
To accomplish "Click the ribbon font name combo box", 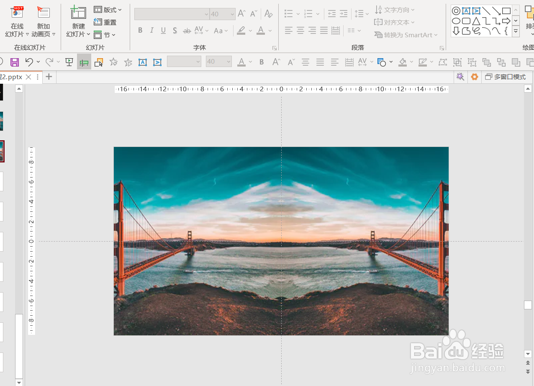I will (x=172, y=14).
